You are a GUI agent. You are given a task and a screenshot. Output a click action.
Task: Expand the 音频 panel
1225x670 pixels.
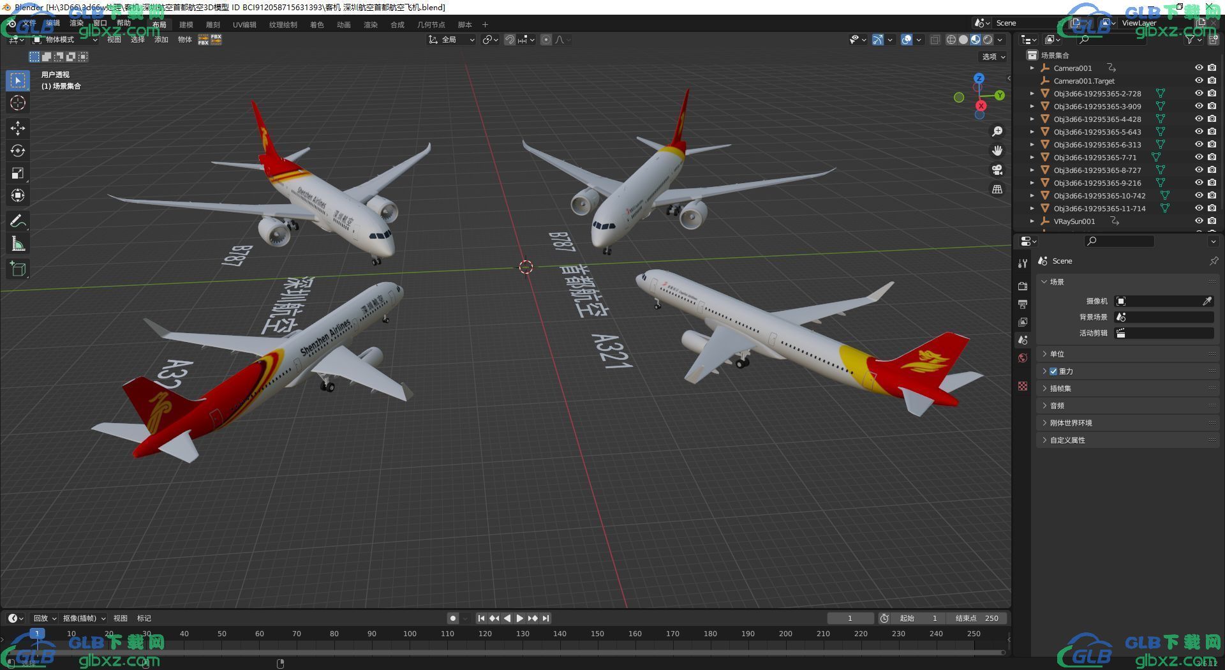1128,406
